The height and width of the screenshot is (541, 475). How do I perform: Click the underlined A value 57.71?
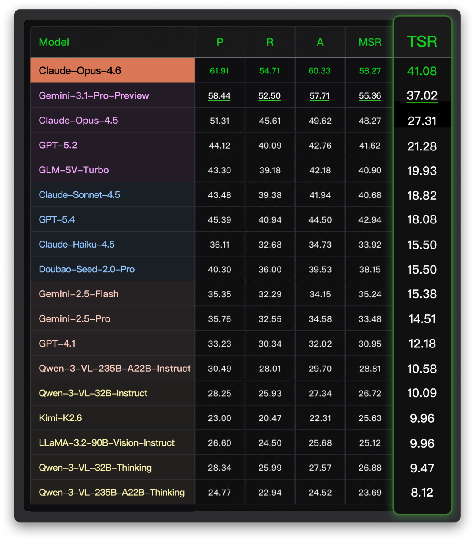320,96
